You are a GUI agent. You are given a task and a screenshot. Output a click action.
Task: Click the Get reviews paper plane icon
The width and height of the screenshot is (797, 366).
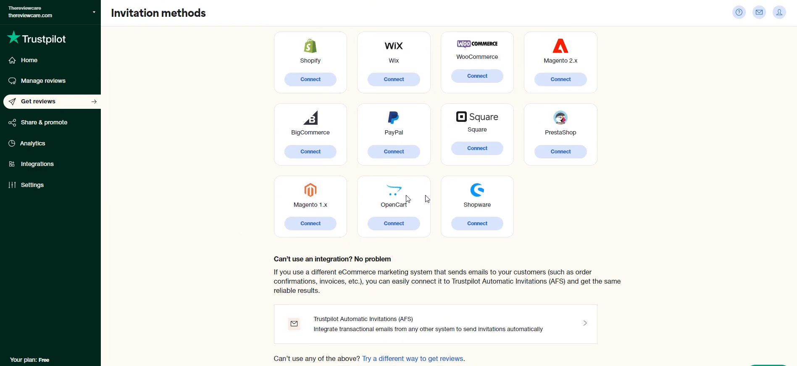[12, 102]
